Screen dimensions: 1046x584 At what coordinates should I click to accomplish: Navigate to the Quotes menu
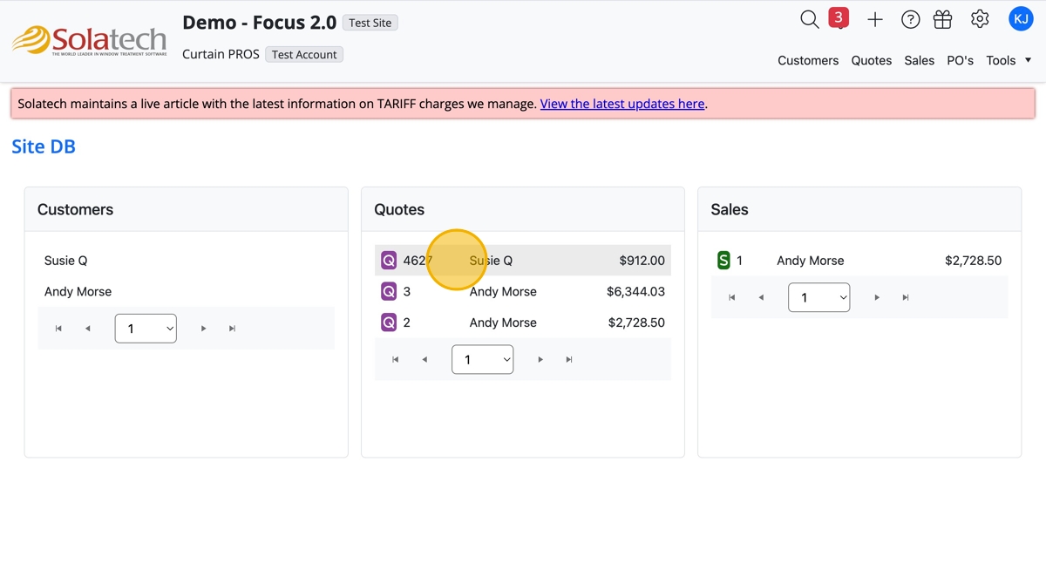(871, 60)
